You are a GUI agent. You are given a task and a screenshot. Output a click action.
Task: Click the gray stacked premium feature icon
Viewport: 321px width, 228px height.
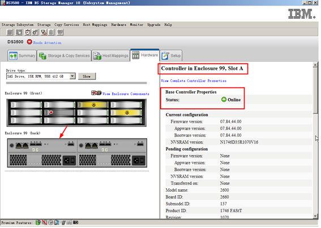pyautogui.click(x=63, y=222)
